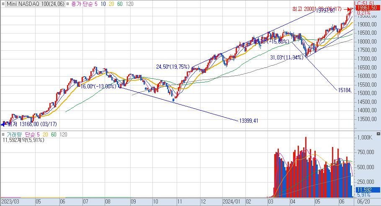Click the 18000,00 price axis label
381x206 pixels.
pos(367,41)
